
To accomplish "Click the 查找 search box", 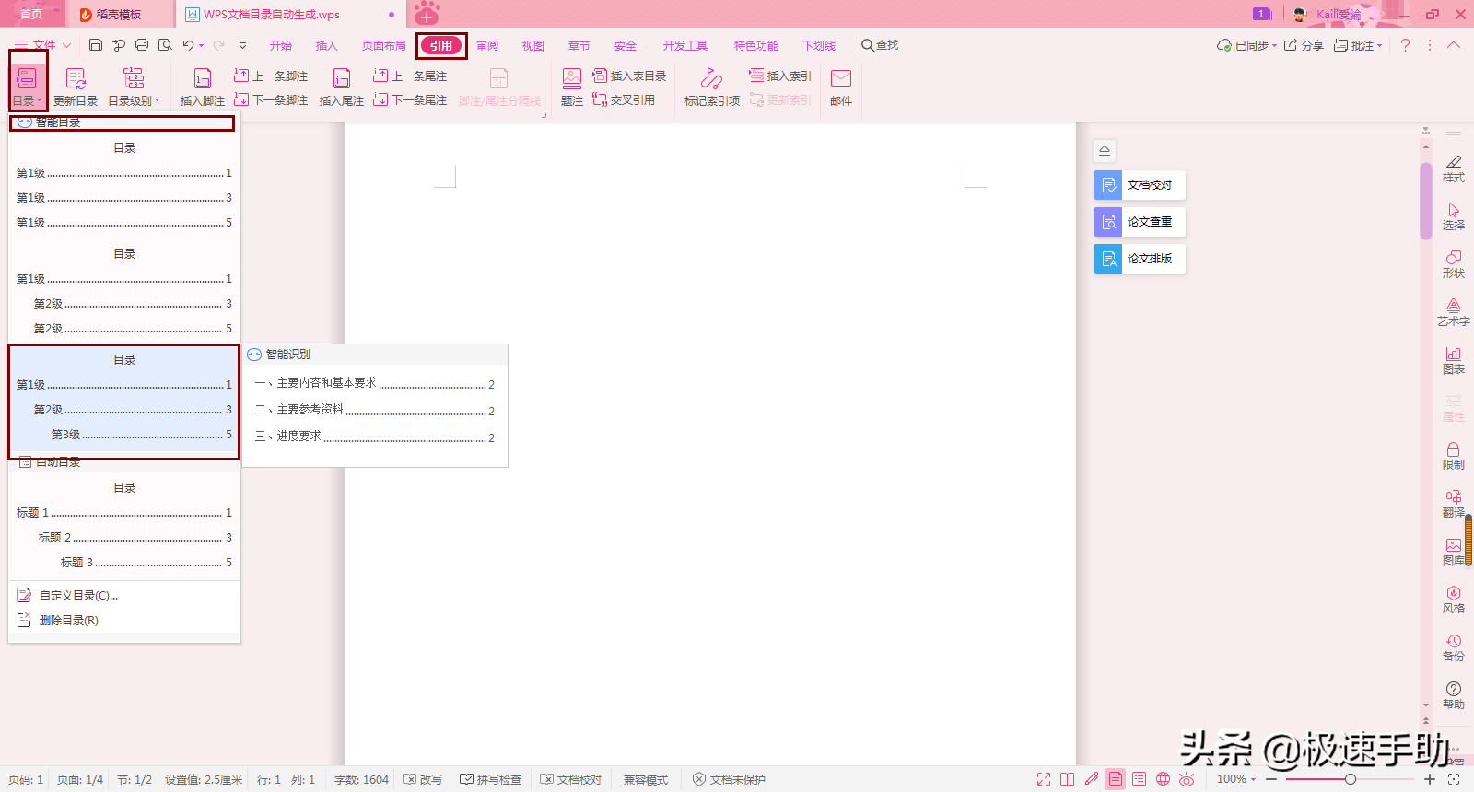I will tap(880, 45).
